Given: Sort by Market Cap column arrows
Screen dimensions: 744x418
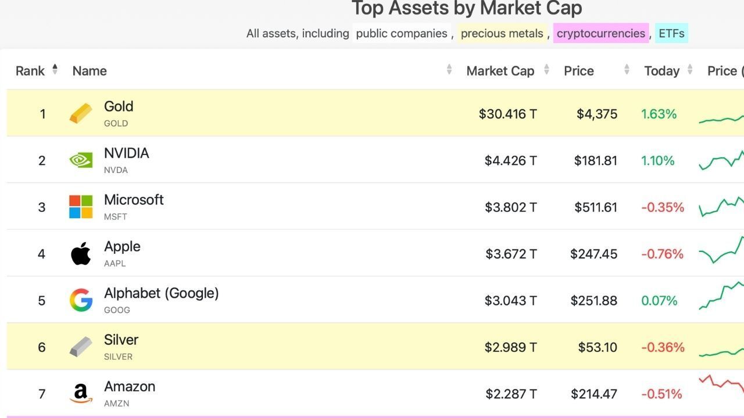Looking at the screenshot, I should 546,70.
